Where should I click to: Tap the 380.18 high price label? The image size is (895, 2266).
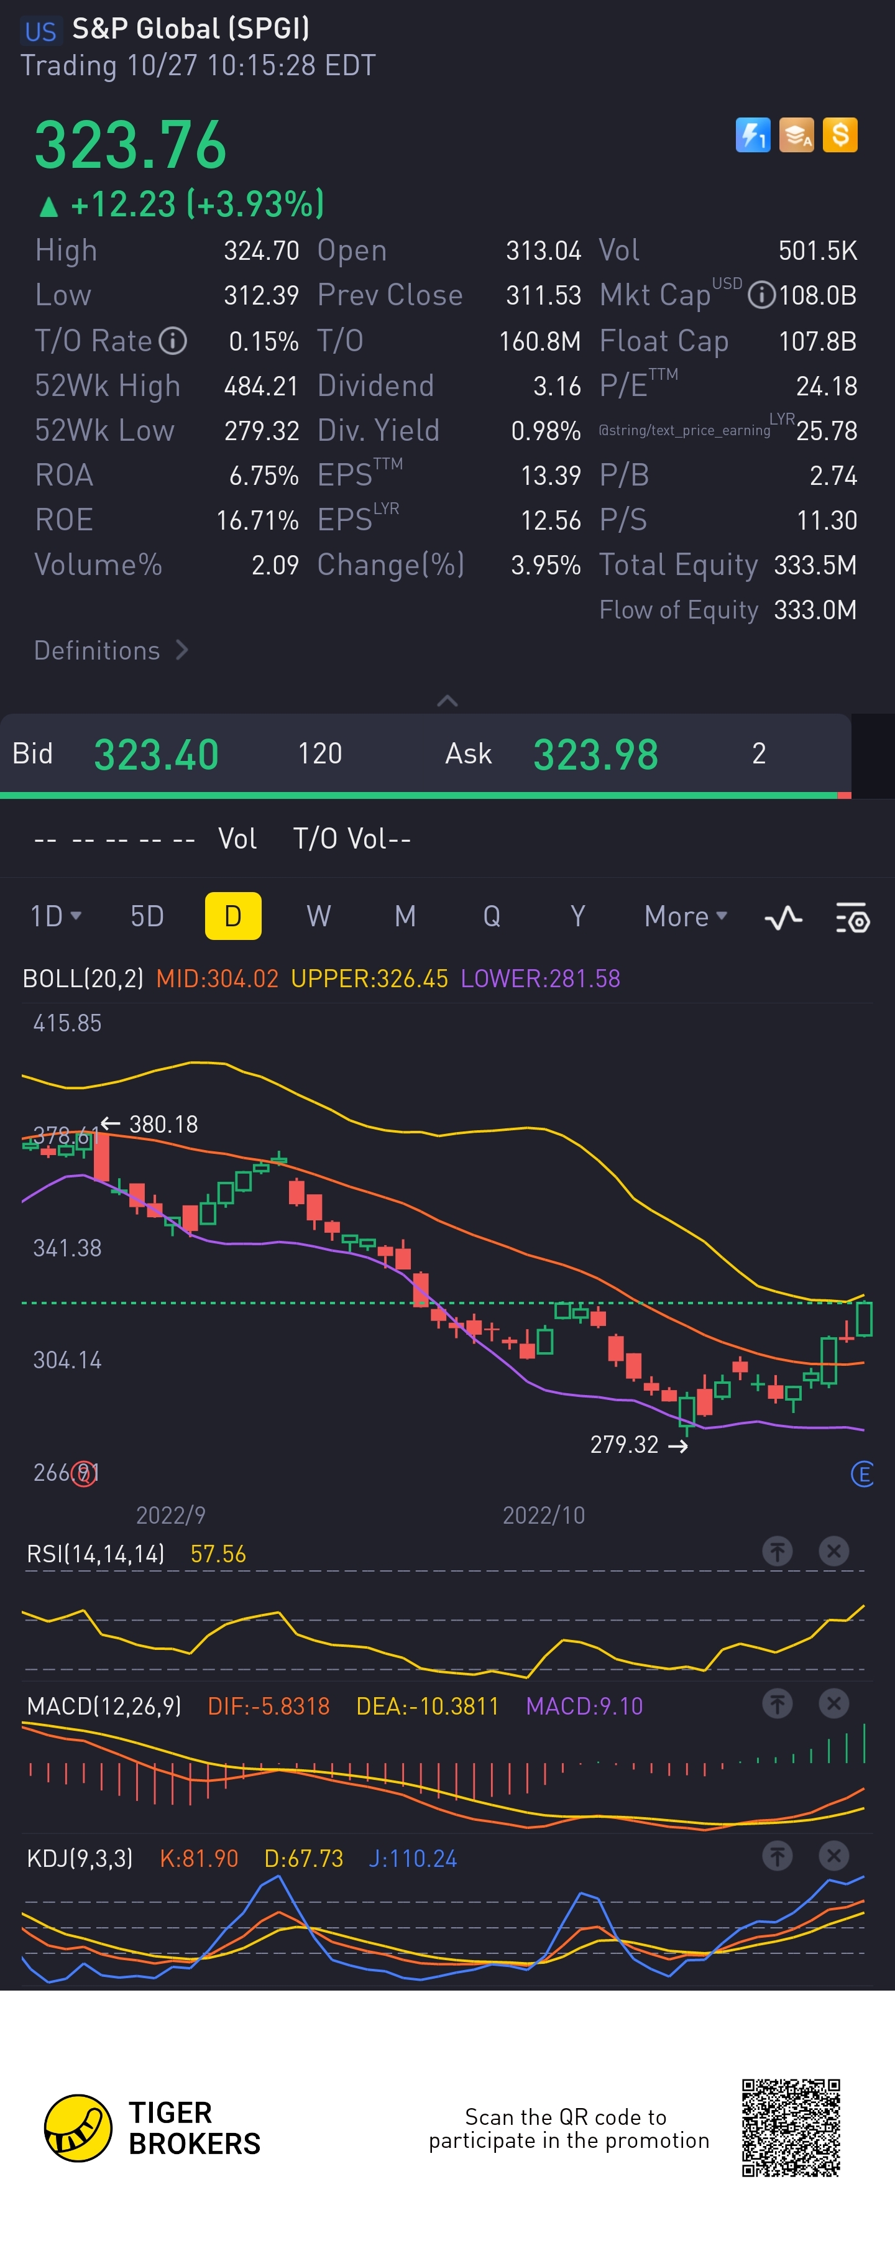pyautogui.click(x=163, y=1124)
